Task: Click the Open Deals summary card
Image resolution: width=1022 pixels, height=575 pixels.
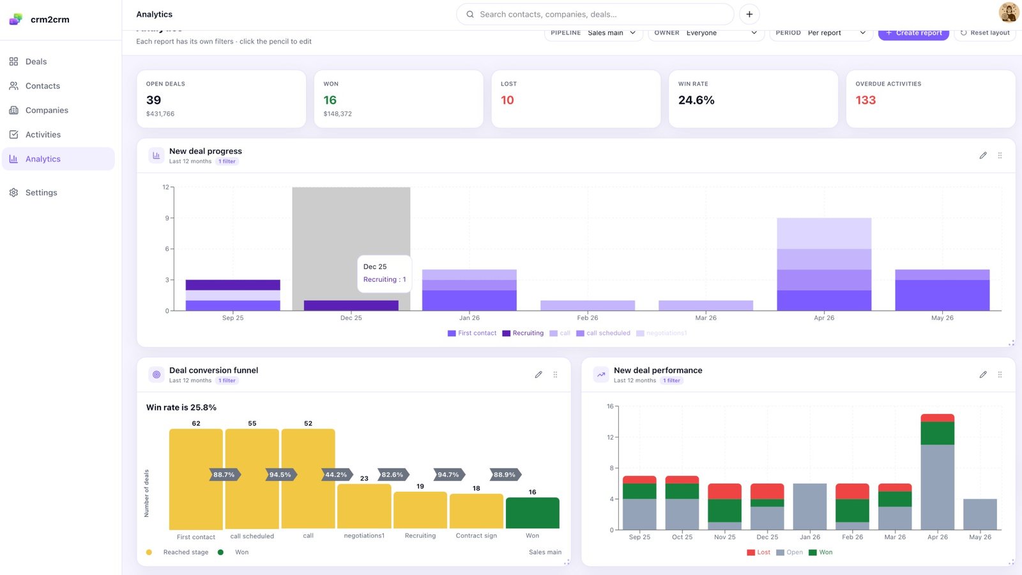Action: [221, 99]
